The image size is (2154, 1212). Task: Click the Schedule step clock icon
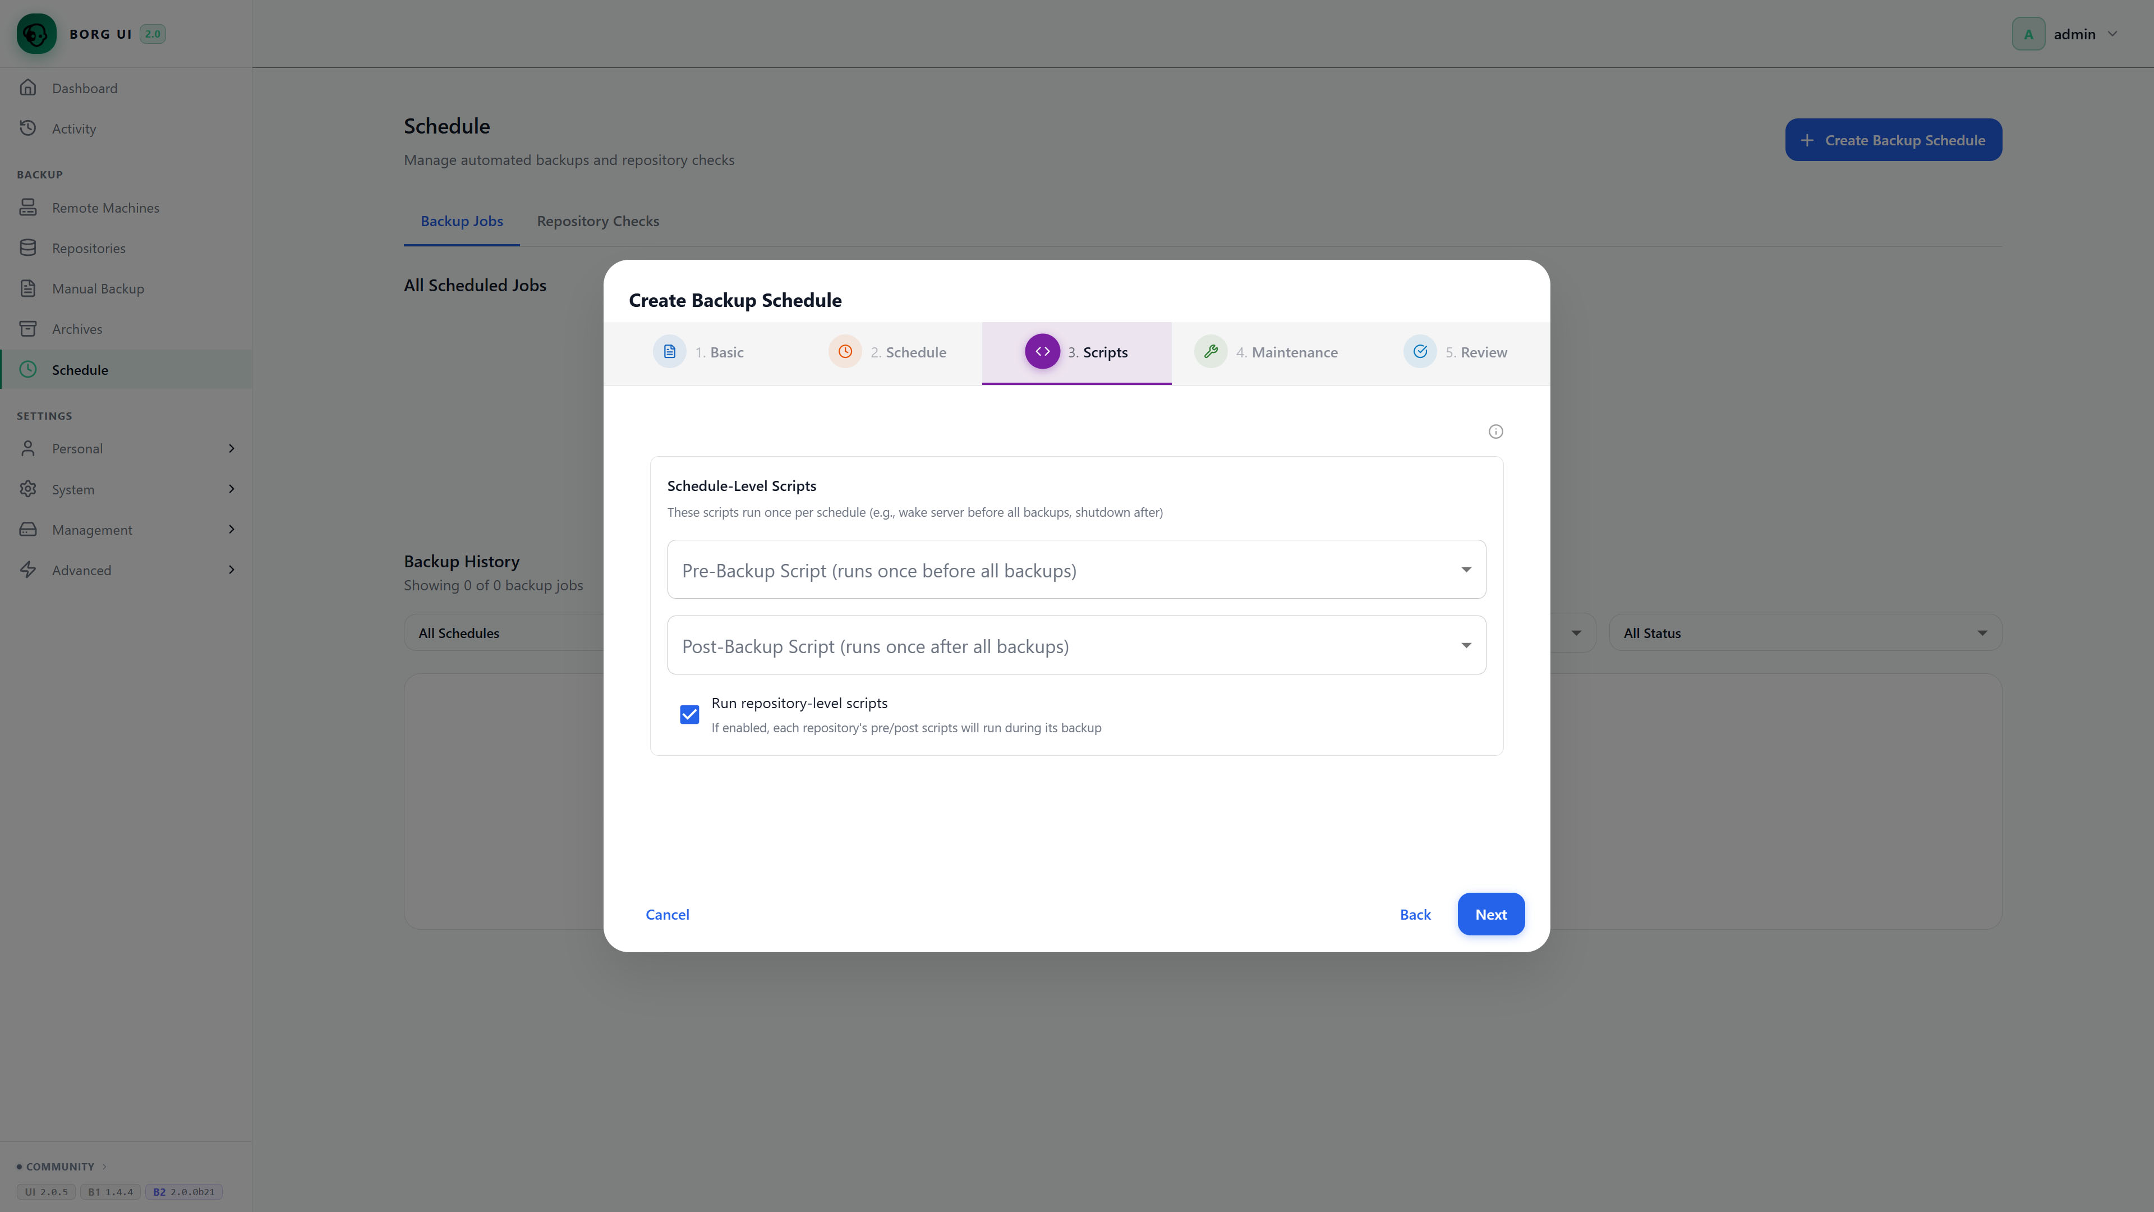[845, 351]
